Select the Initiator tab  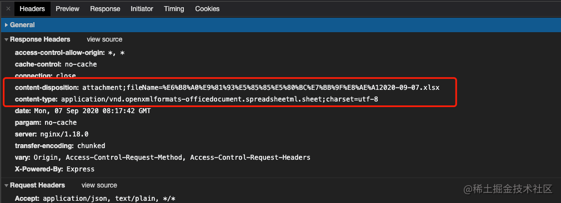[x=142, y=8]
